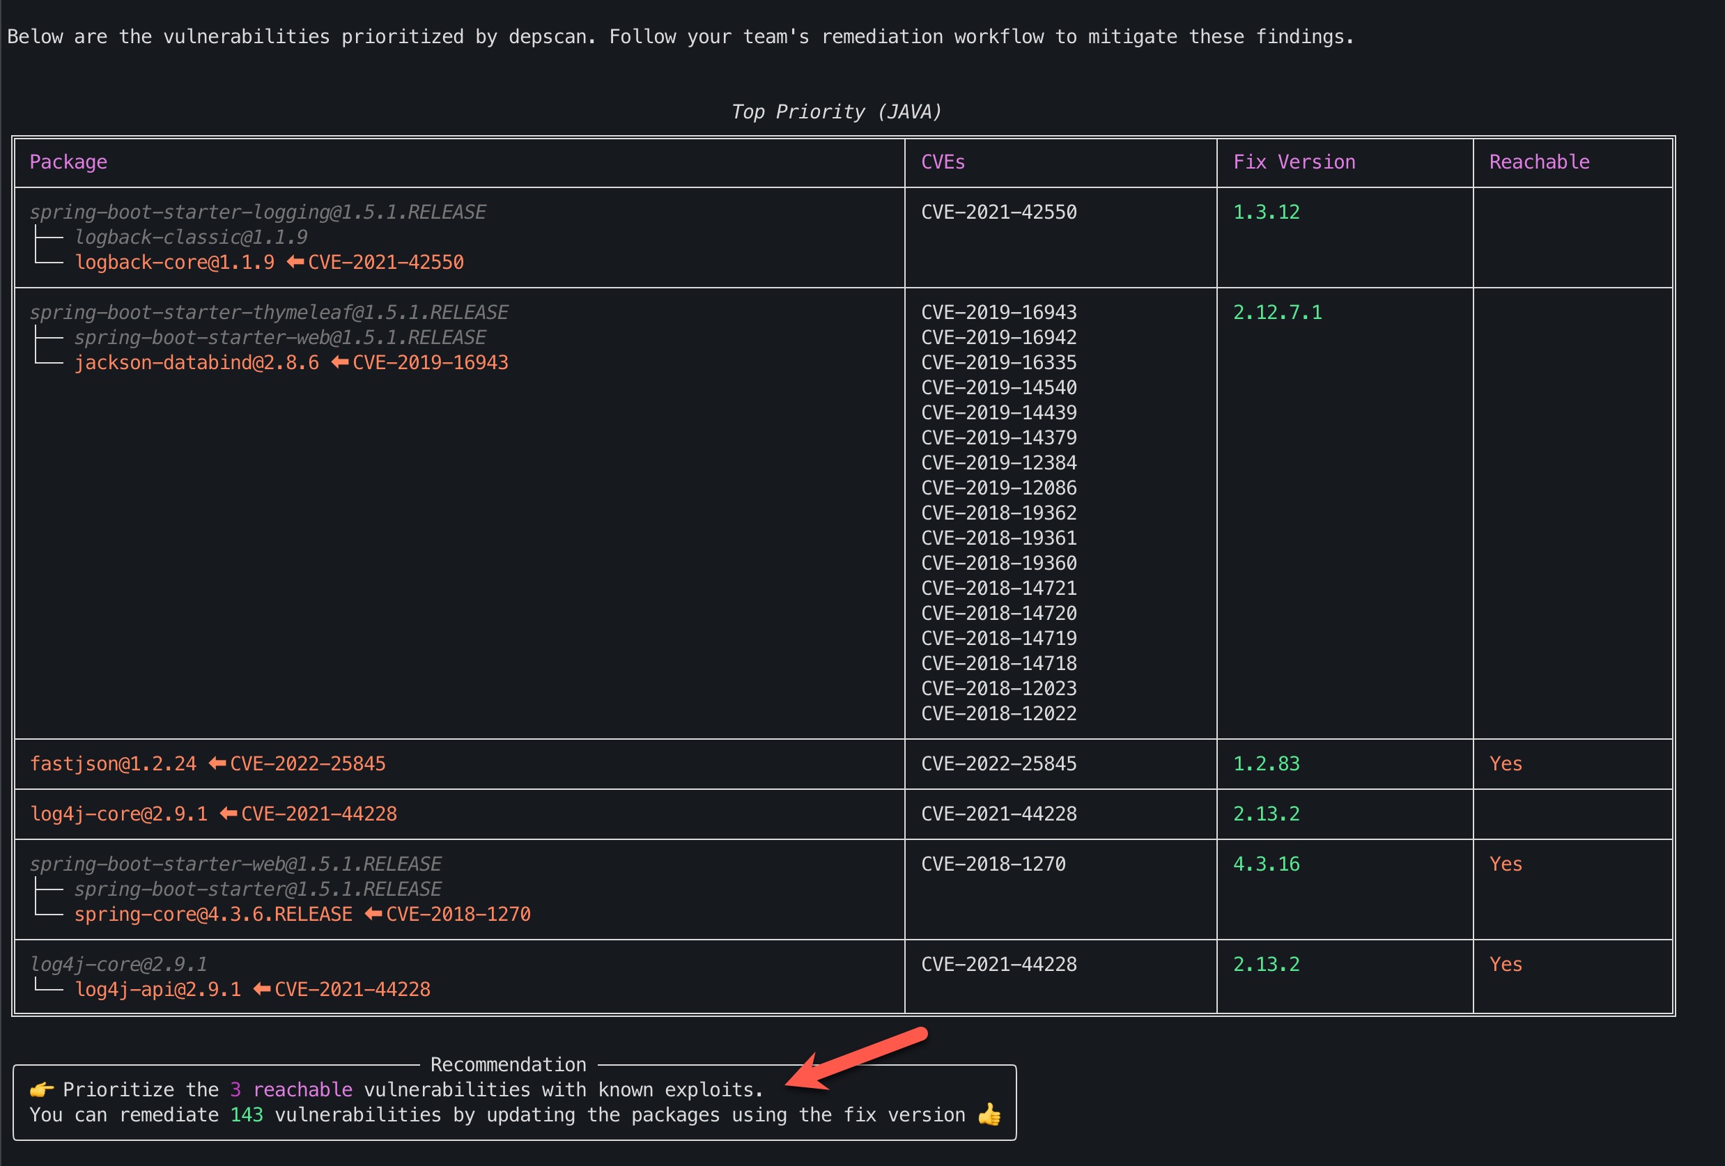This screenshot has width=1725, height=1166.
Task: Select logback-core@1.1.9 tree entry
Action: pyautogui.click(x=174, y=263)
